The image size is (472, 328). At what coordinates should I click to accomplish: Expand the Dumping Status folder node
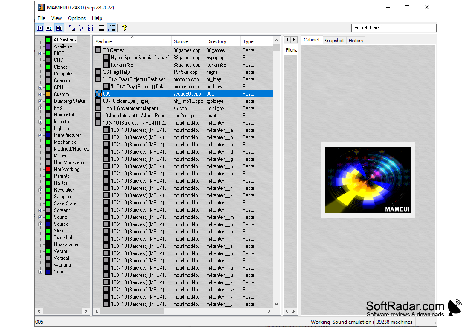pos(40,101)
